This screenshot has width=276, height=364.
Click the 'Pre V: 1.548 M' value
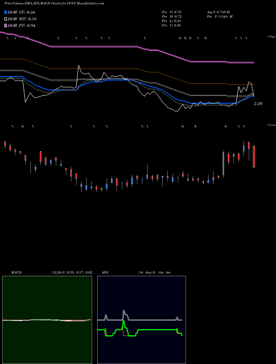pyautogui.click(x=220, y=17)
